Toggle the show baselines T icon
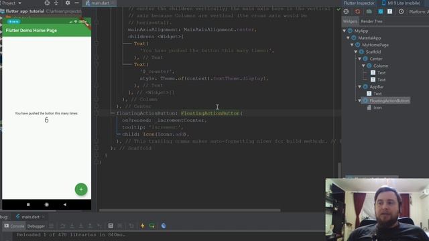The image size is (429, 241). click(389, 11)
